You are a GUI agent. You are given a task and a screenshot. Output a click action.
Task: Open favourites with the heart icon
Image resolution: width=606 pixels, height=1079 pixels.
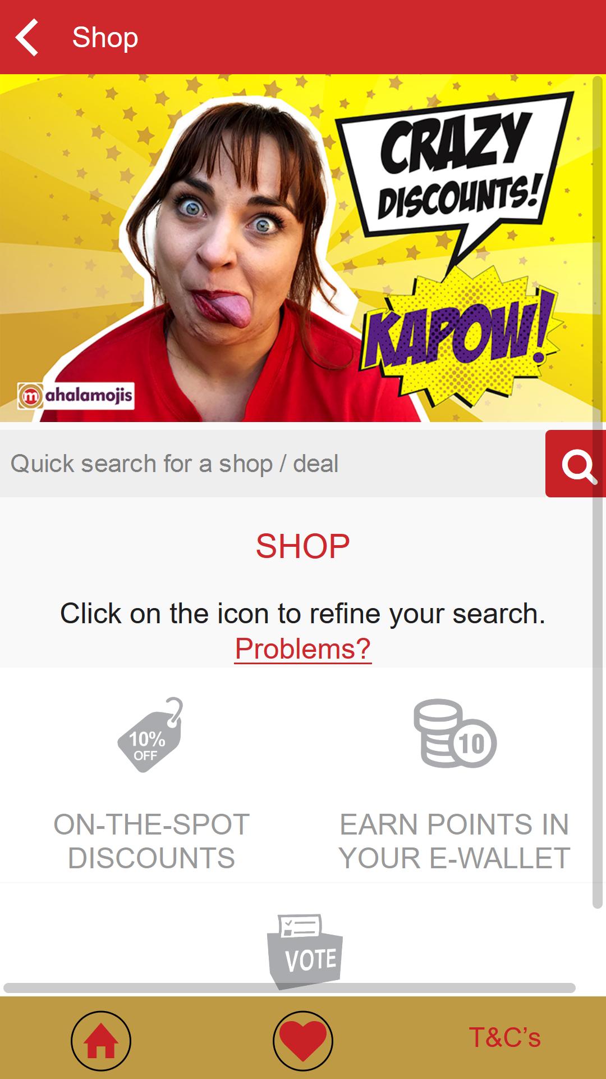point(303,1041)
